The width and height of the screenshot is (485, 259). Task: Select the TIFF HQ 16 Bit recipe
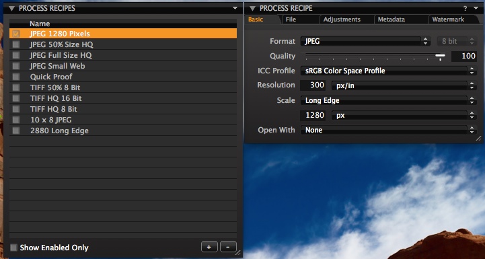pos(123,98)
